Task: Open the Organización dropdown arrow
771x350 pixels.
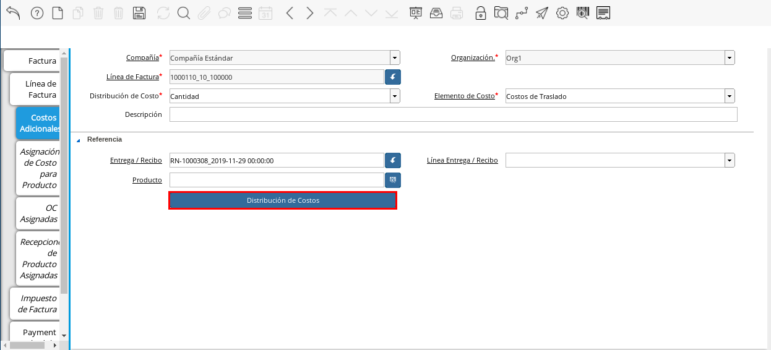Action: click(x=730, y=58)
